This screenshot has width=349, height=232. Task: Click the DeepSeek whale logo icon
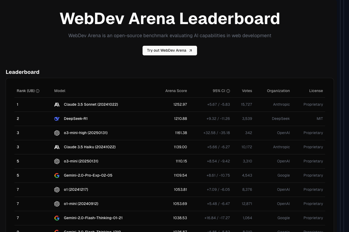click(x=57, y=119)
